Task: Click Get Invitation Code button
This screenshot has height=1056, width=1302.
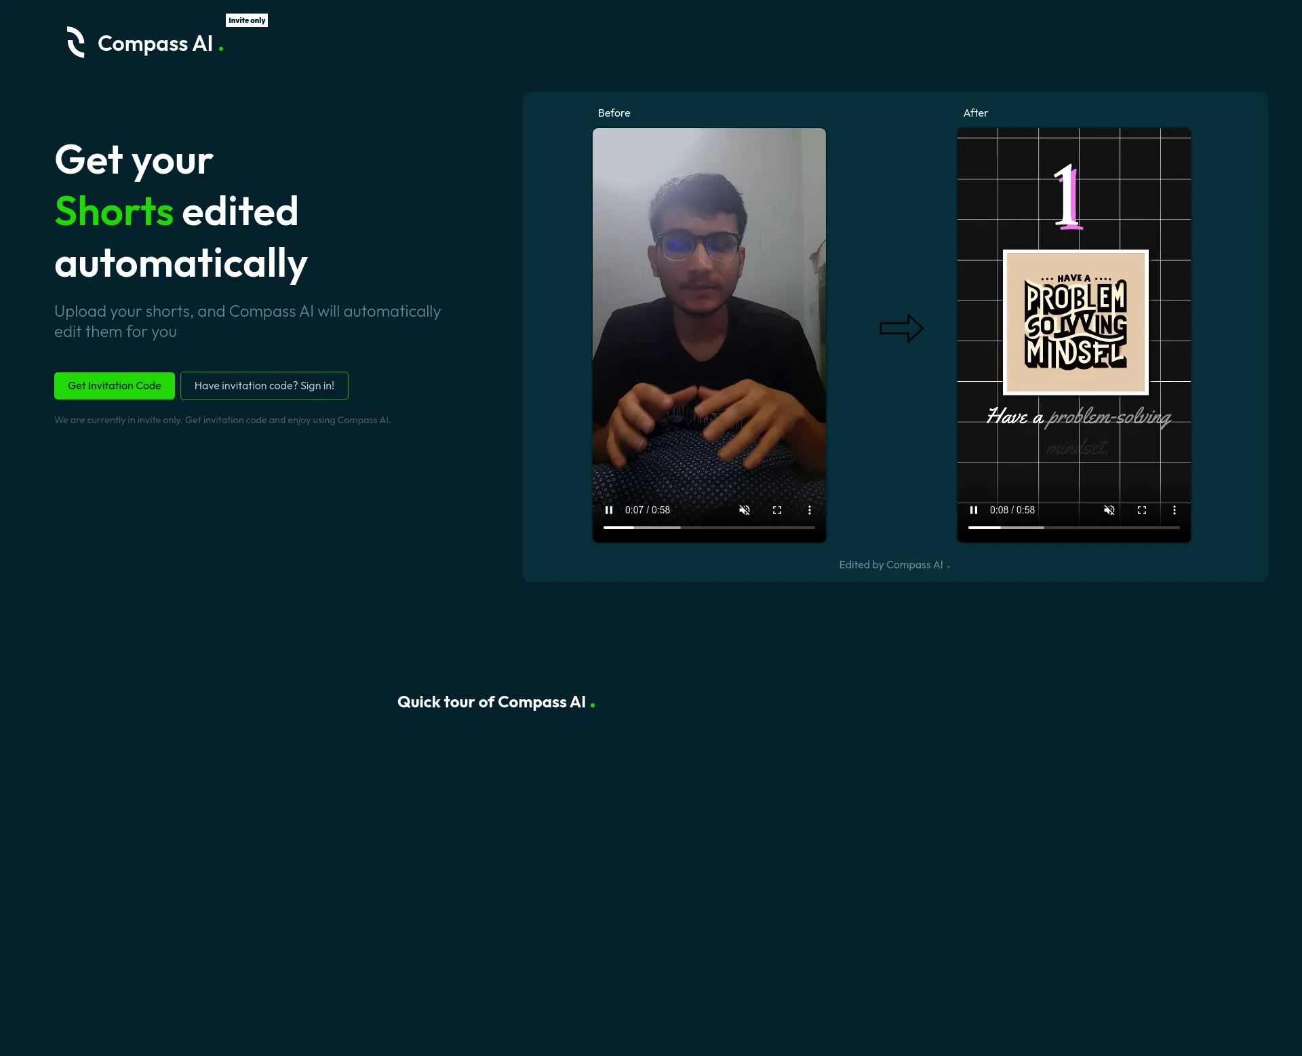Action: (115, 385)
